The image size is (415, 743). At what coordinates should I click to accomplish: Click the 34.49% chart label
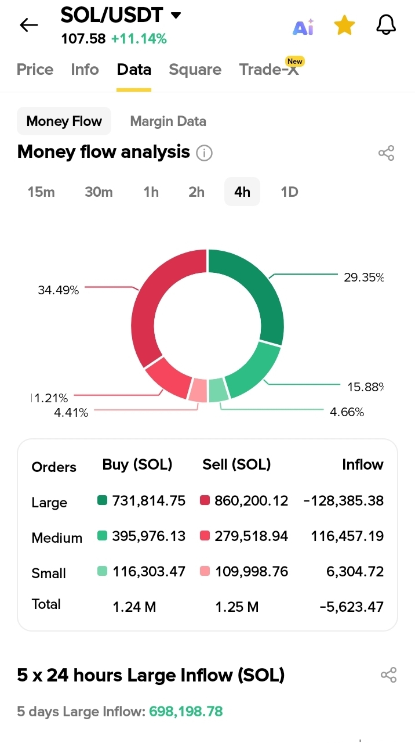click(59, 290)
